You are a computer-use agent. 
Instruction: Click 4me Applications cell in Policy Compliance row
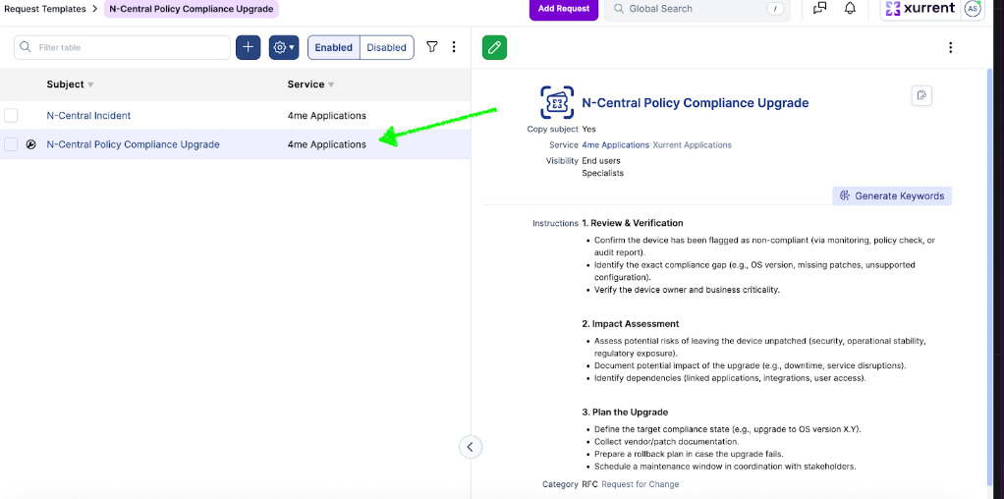pos(326,144)
